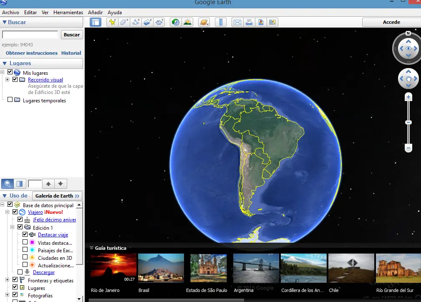Add a path from the toolbar

coord(136,22)
